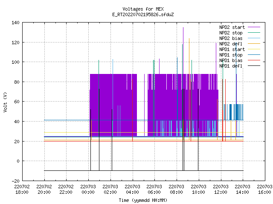Click the y-axis tick value 100
The height and width of the screenshot is (204, 273).
click(x=15, y=62)
